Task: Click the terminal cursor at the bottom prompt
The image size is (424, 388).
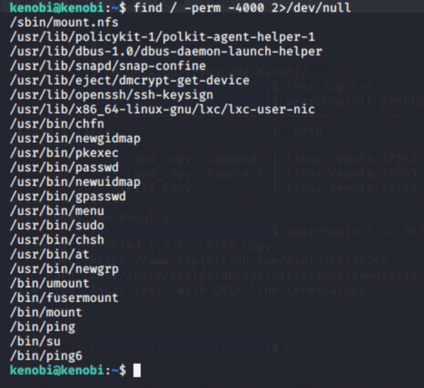Action: pos(136,371)
